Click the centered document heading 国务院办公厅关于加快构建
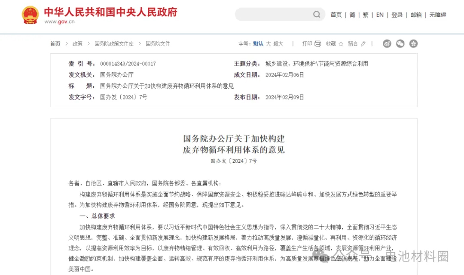 point(234,139)
